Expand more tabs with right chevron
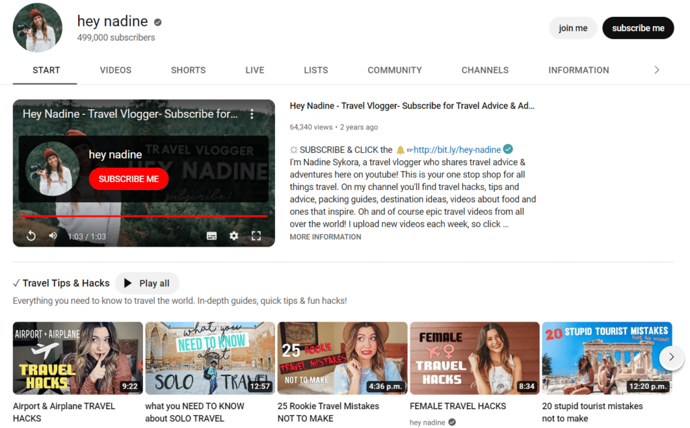 [x=656, y=70]
